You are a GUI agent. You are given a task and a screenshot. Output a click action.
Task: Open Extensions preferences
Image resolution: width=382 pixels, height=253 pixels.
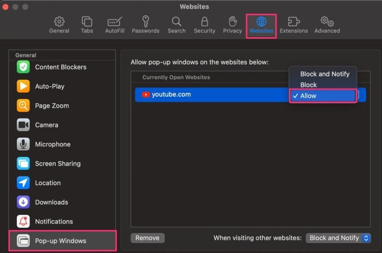(x=294, y=25)
